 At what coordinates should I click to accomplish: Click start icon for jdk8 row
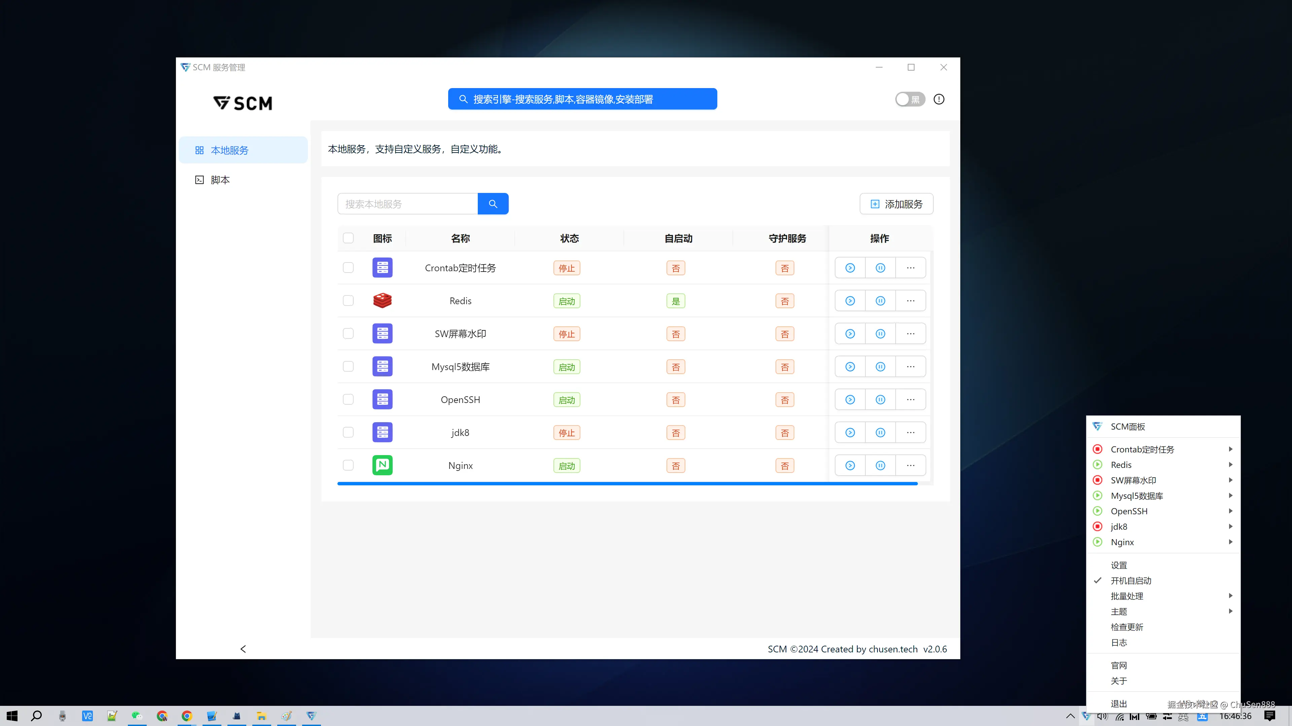(x=850, y=432)
